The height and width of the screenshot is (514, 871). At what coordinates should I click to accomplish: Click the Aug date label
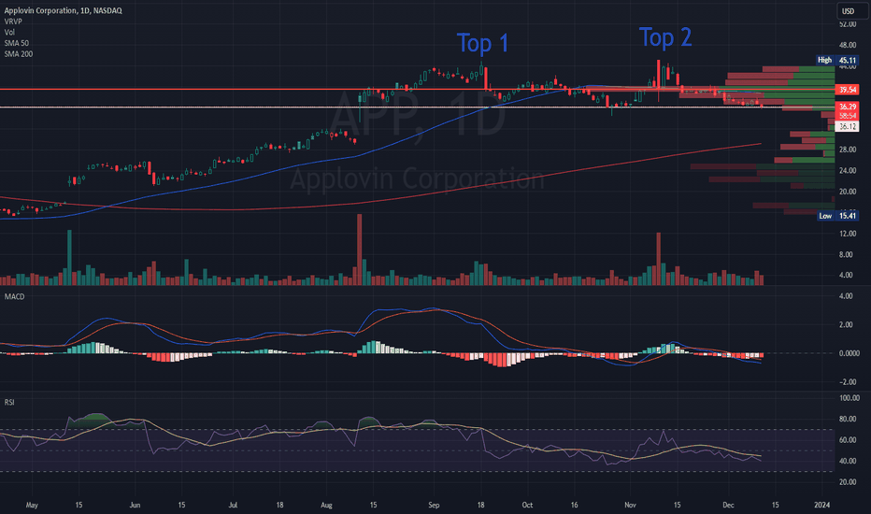[x=326, y=505]
